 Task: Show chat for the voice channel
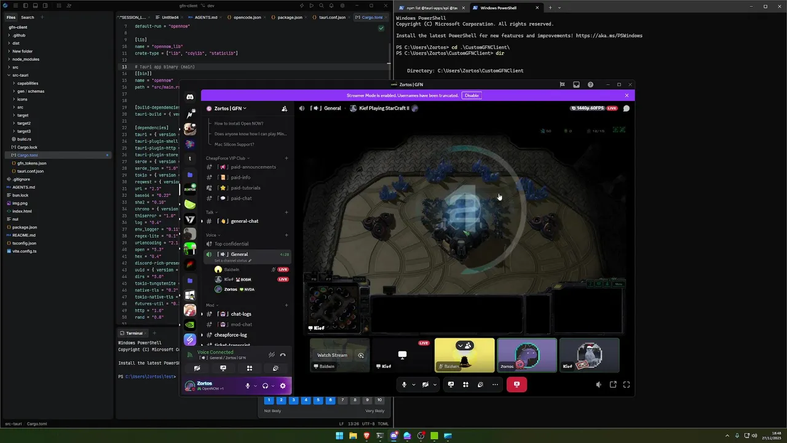[626, 108]
